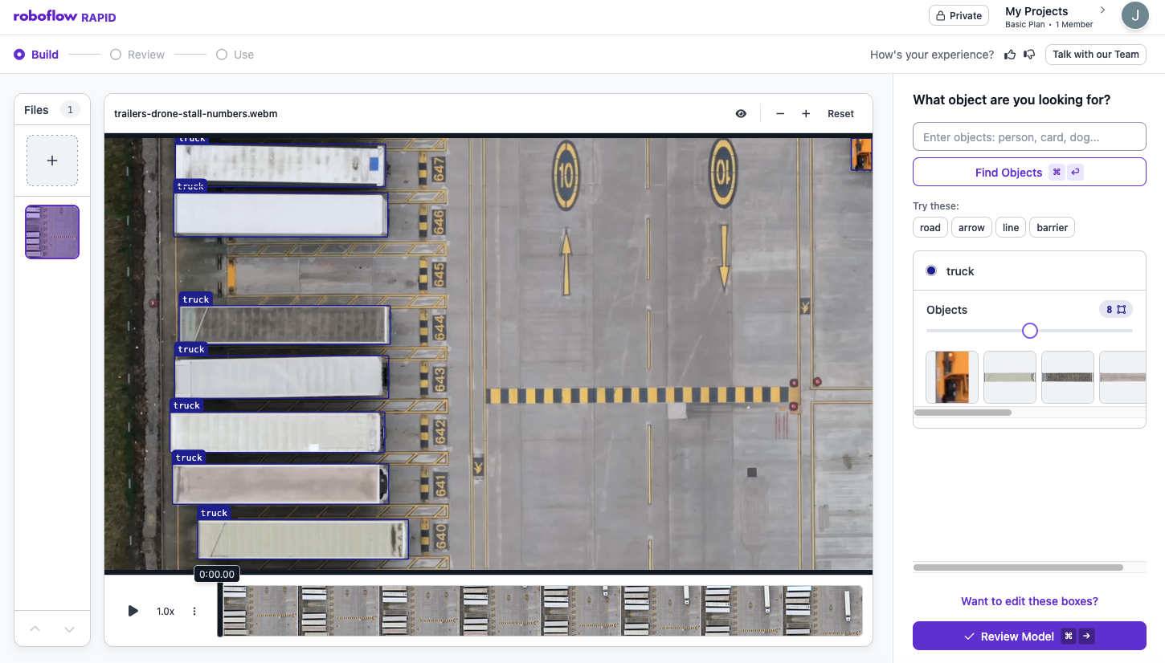Zoom in with the plus icon

805,114
